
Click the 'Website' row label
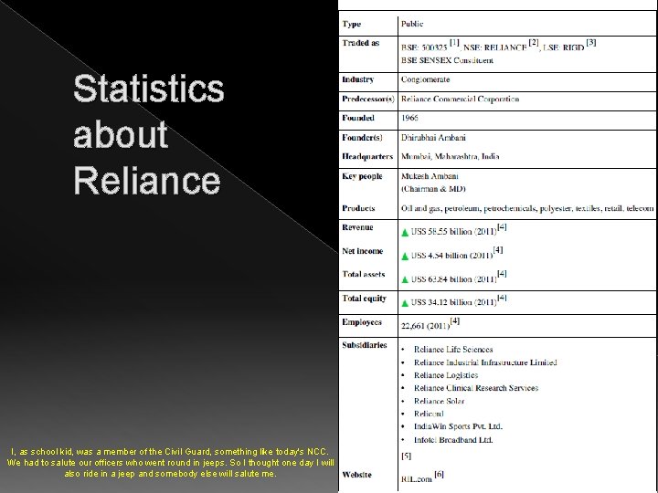(x=356, y=475)
